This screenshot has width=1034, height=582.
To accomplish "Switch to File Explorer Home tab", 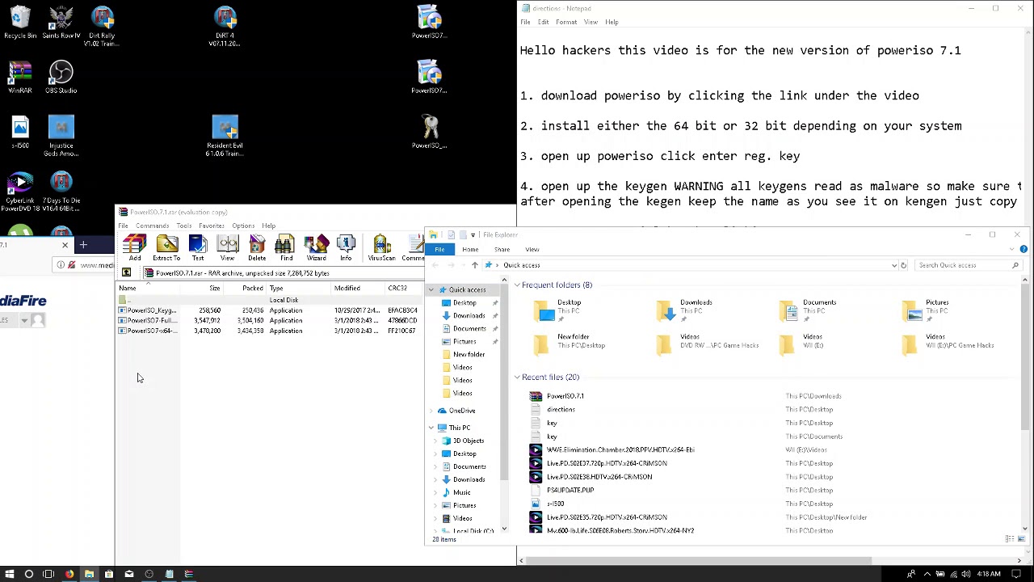I will (470, 250).
